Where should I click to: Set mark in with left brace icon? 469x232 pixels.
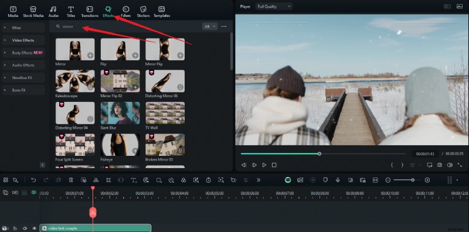tap(392, 165)
